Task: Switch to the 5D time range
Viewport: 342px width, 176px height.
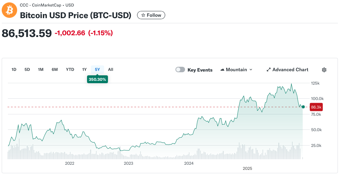Action: pos(27,70)
